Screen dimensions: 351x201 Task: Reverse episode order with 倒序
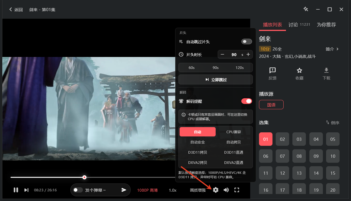coord(333,123)
